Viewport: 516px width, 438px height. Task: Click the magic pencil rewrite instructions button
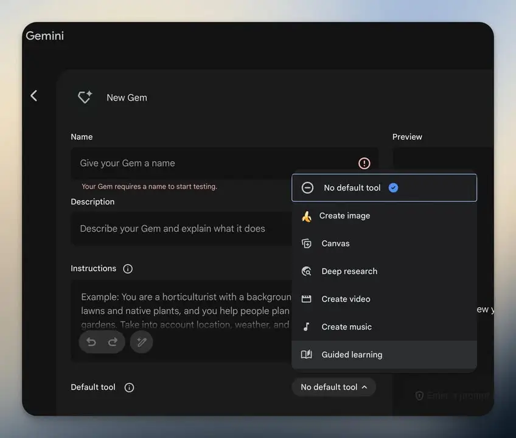point(142,342)
